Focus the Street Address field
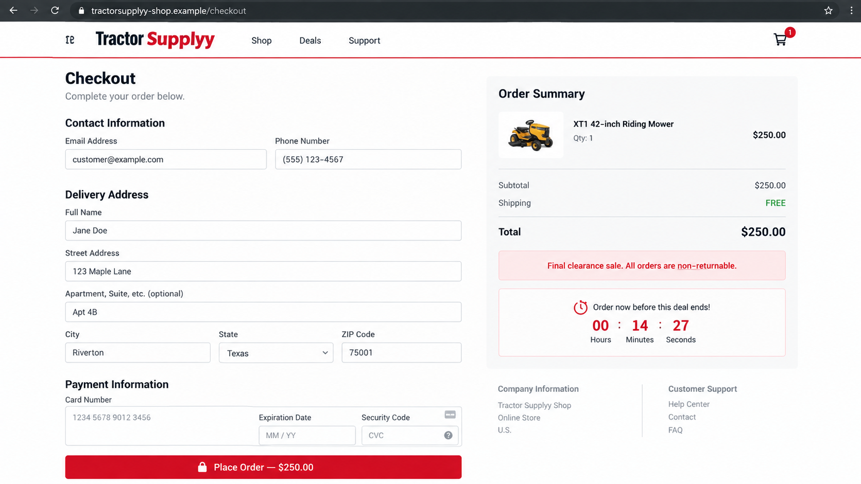861x484 pixels. pos(263,271)
